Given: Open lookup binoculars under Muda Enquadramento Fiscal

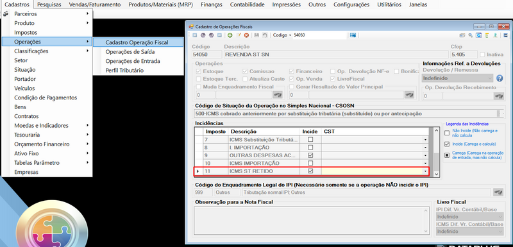Looking at the screenshot, I should pos(278,95).
